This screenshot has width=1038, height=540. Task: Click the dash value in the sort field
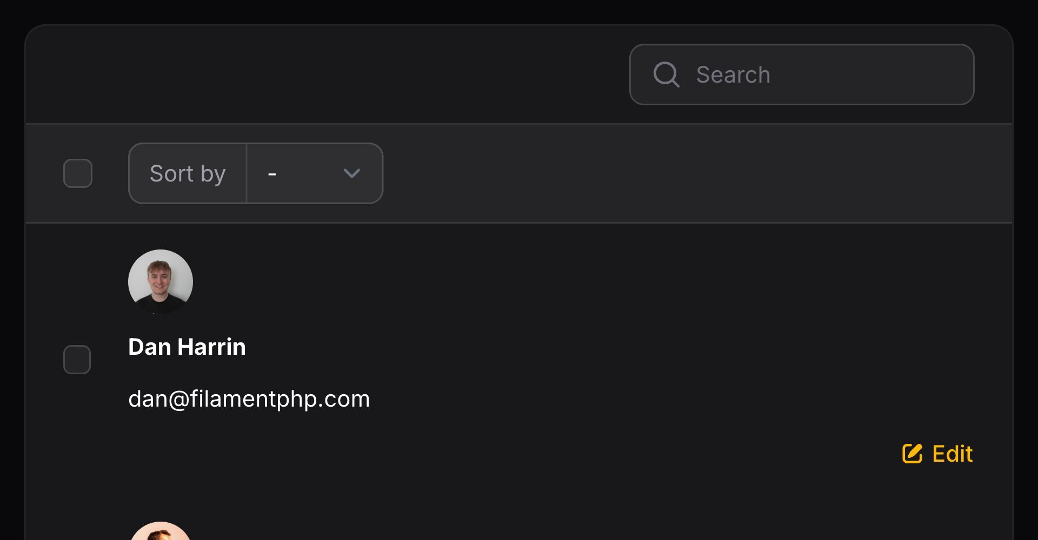point(272,174)
